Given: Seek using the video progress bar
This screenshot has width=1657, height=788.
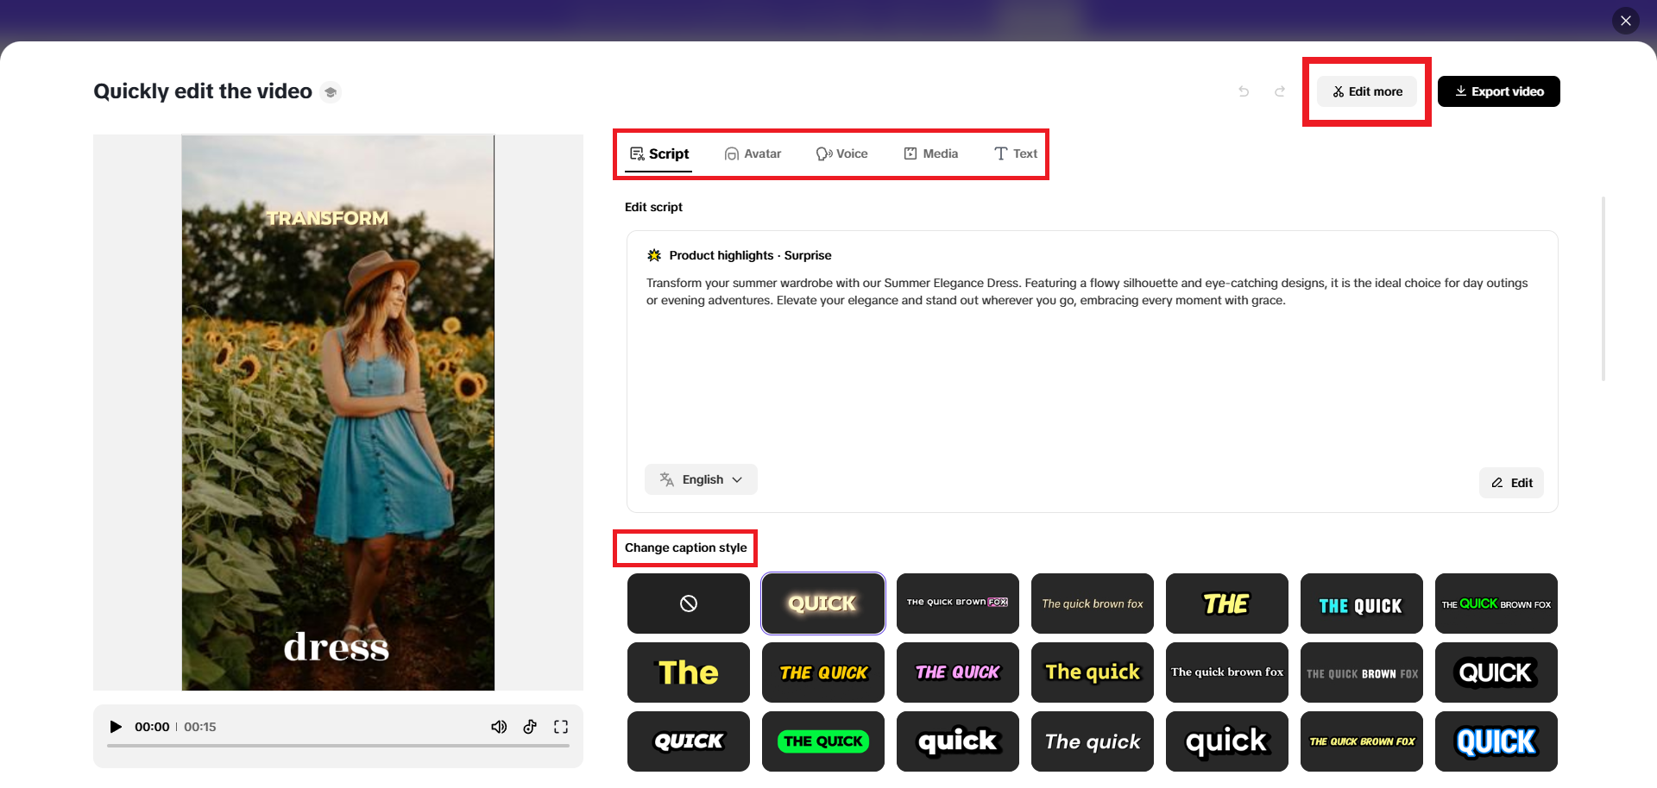Looking at the screenshot, I should 338,745.
